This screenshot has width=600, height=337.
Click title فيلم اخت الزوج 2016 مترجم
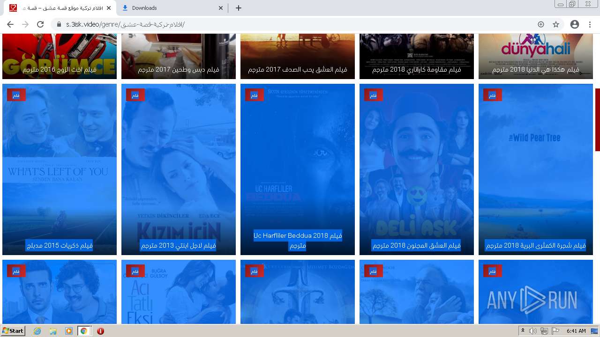pos(60,70)
